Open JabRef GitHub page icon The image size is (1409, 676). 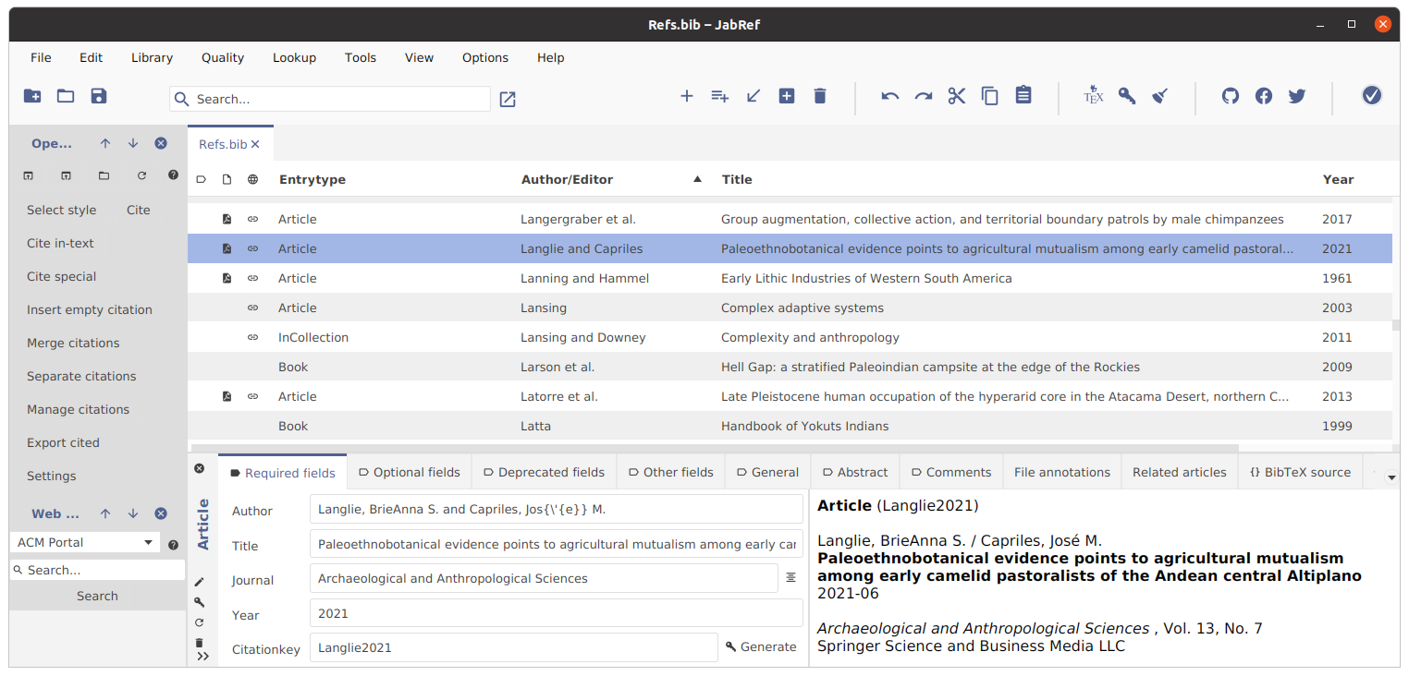1231,96
